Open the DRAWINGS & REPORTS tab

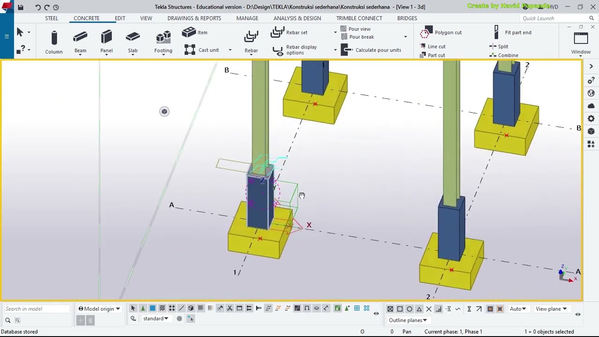(x=194, y=18)
